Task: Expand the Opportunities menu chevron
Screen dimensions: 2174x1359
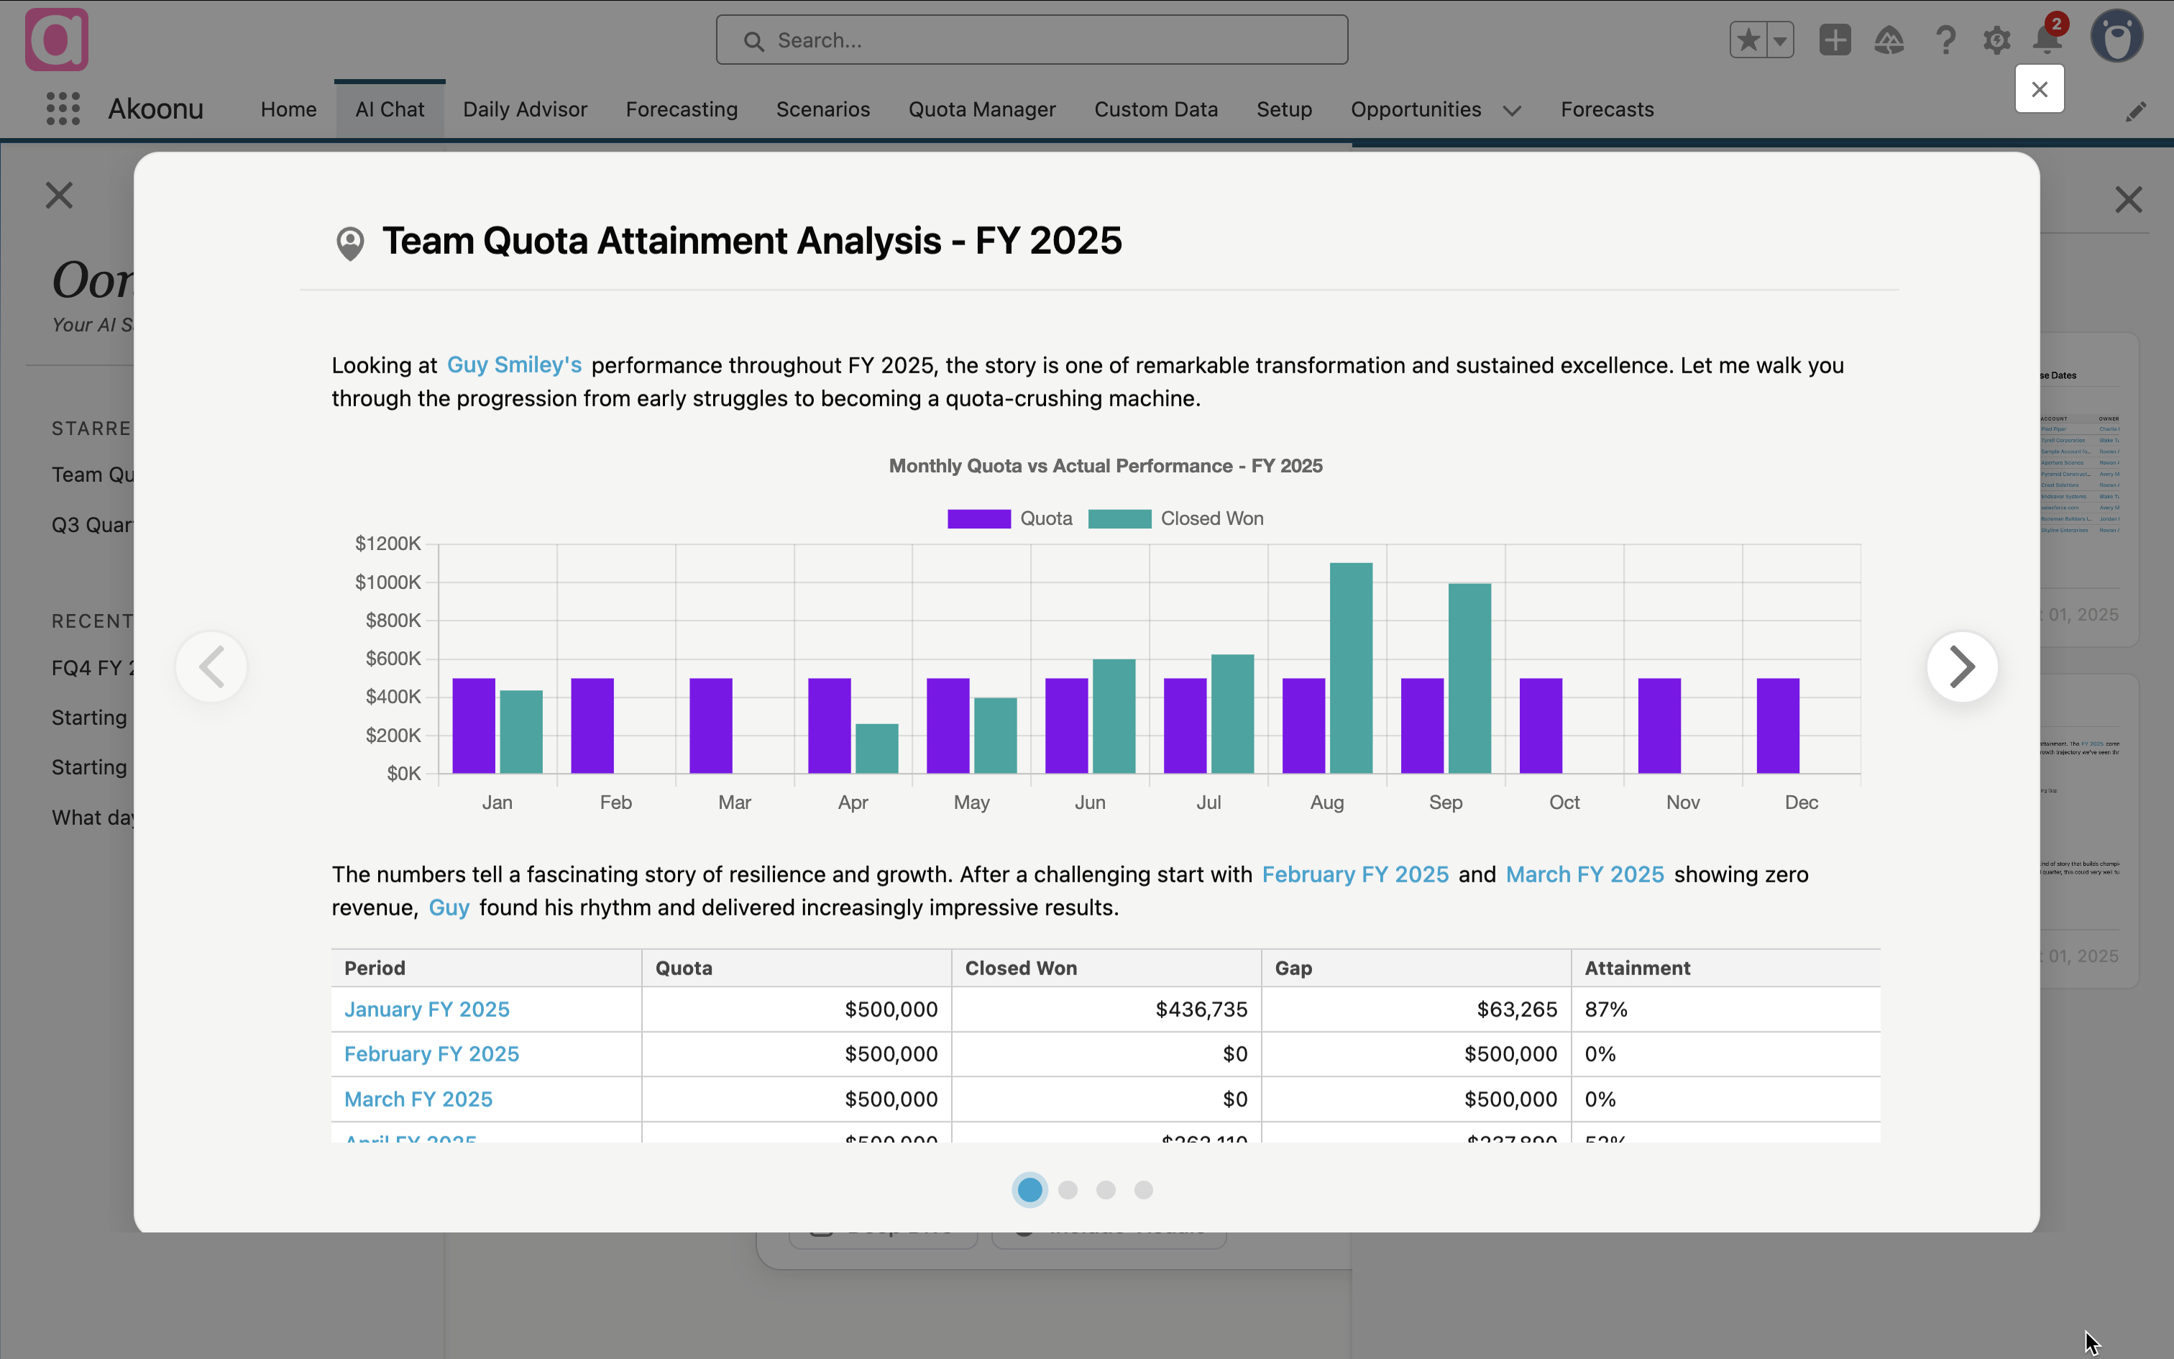Action: [x=1510, y=111]
